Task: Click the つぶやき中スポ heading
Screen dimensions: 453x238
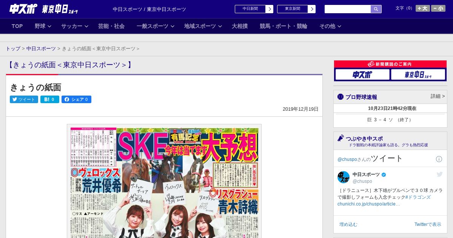Action: click(364, 139)
